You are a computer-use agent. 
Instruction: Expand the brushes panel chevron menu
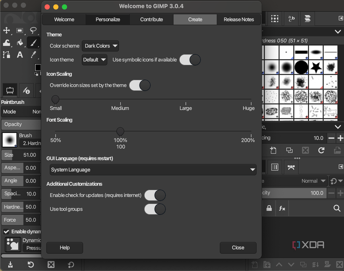[x=338, y=32]
